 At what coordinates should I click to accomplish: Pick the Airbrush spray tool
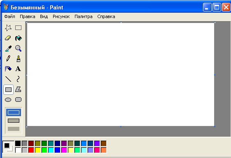[x=8, y=69]
